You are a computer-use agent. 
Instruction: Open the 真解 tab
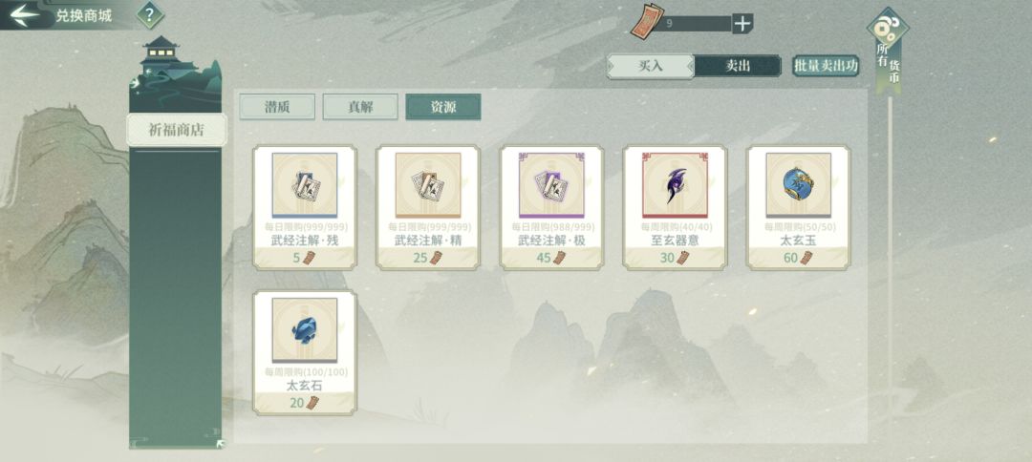click(x=360, y=107)
